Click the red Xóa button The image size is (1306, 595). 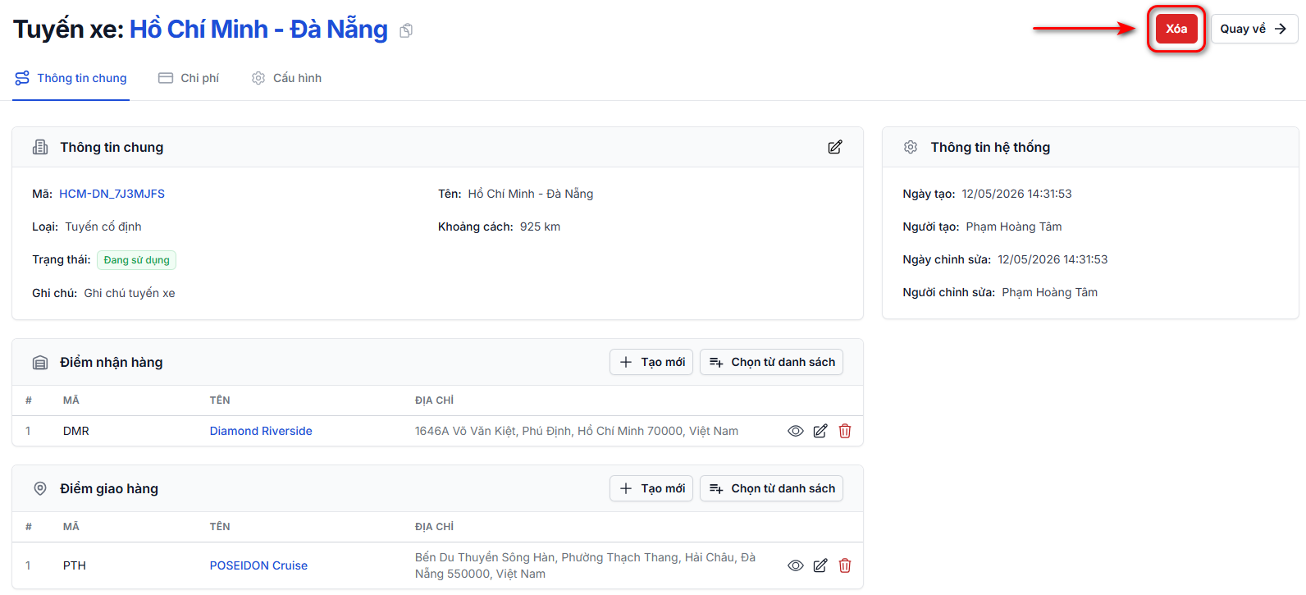tap(1176, 29)
